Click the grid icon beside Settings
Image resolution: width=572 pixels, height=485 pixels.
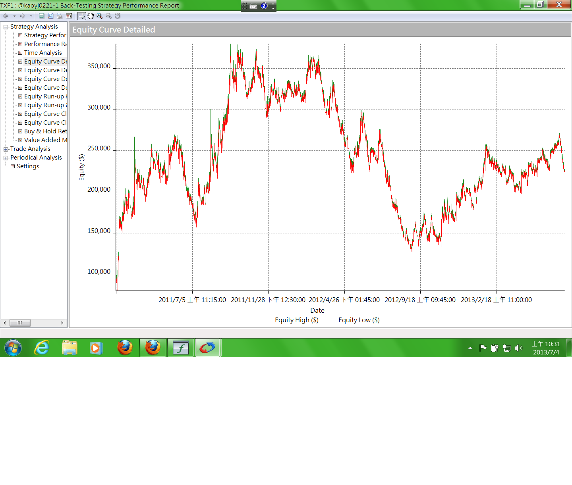(13, 166)
